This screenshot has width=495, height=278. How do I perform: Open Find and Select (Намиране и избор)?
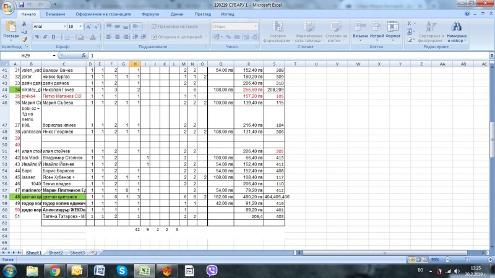click(x=457, y=32)
